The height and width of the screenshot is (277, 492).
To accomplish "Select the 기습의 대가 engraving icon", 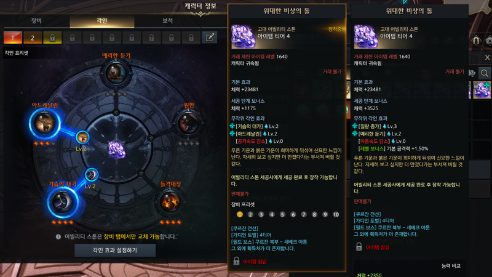I will click(63, 203).
